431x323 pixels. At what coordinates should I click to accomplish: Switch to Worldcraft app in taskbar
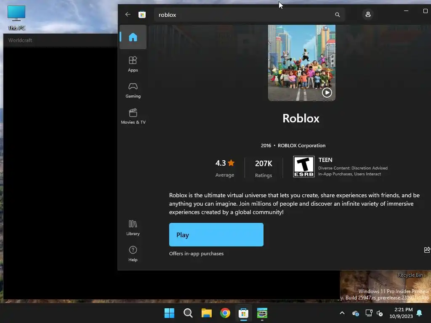pyautogui.click(x=262, y=313)
